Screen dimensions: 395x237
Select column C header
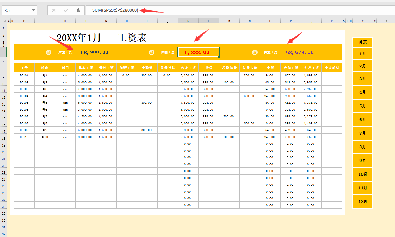(24, 21)
